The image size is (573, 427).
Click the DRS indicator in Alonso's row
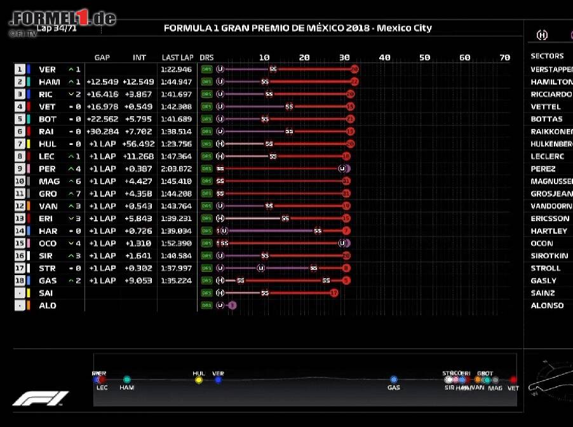(206, 305)
